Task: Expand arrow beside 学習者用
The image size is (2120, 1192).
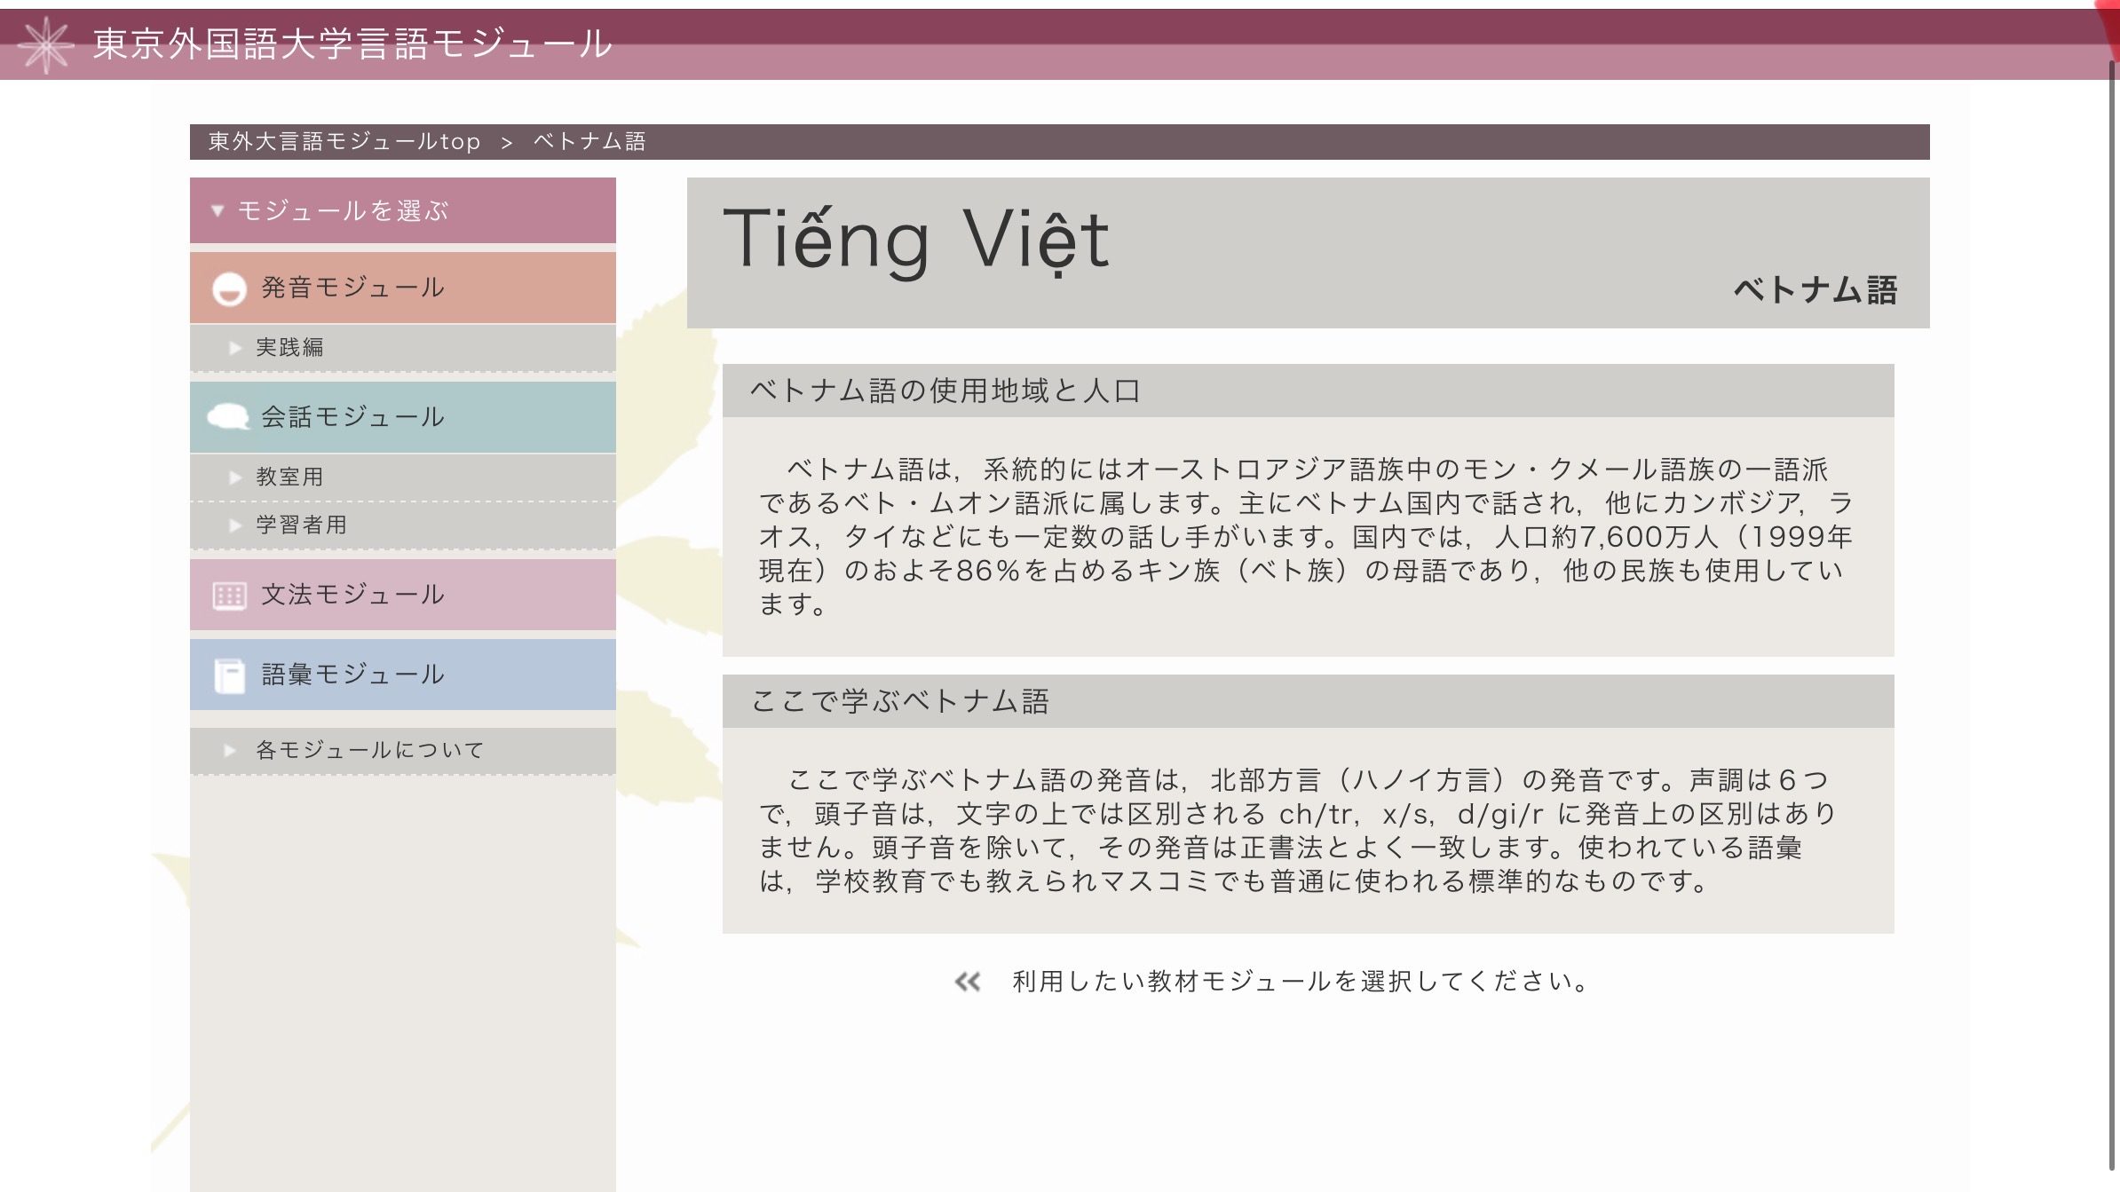Action: (235, 525)
